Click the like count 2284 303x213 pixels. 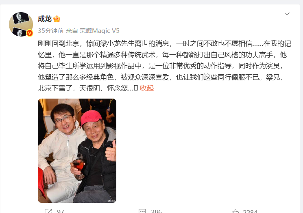tap(250, 211)
